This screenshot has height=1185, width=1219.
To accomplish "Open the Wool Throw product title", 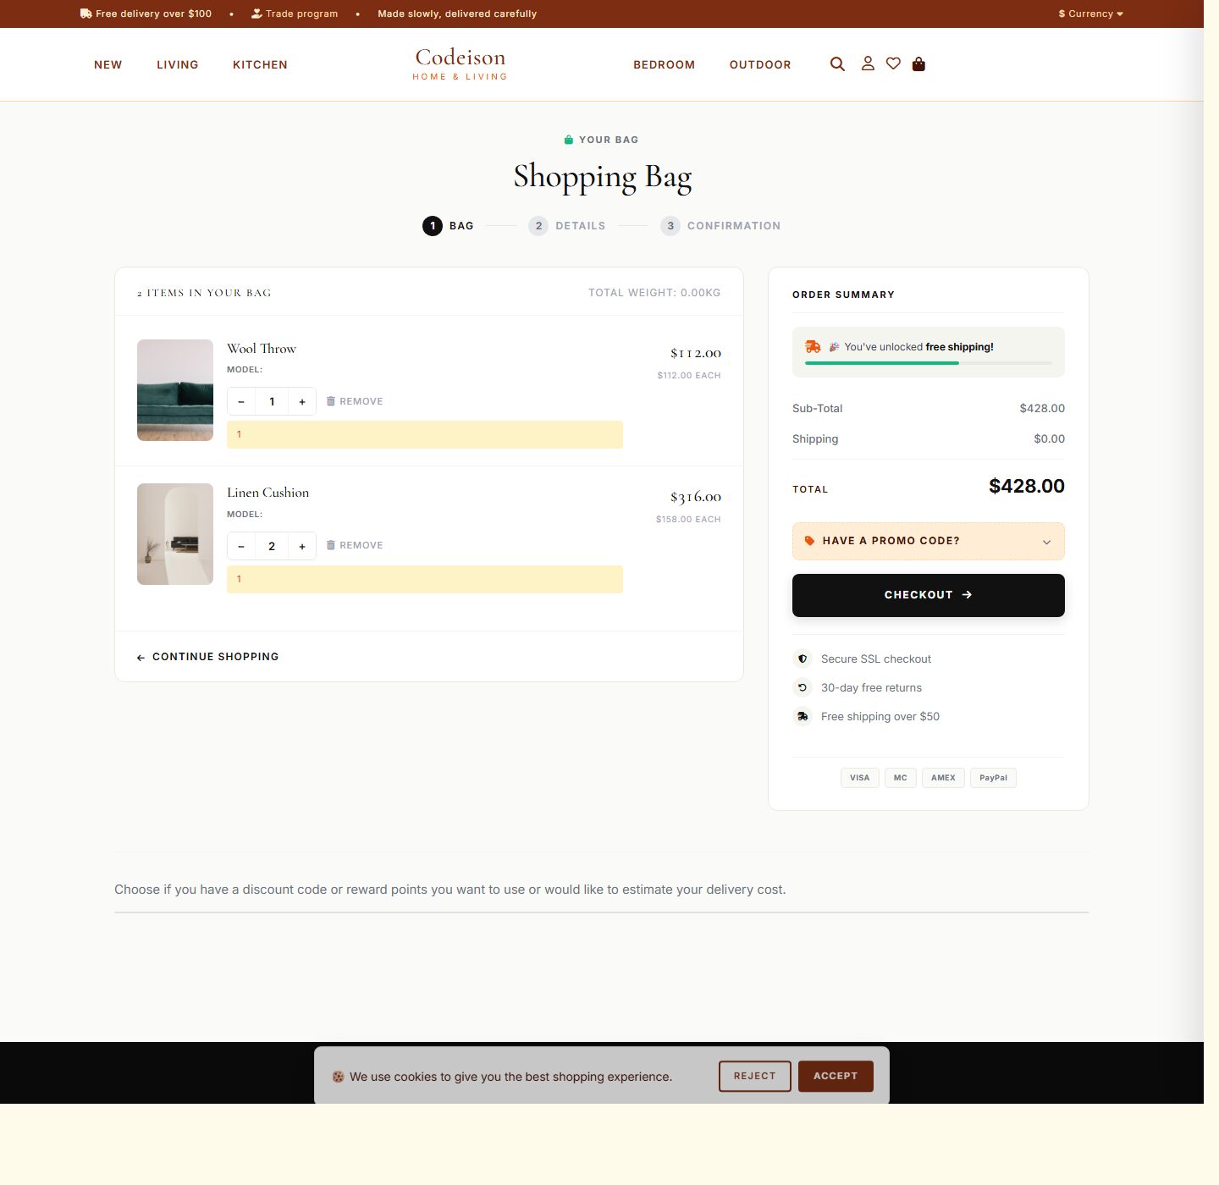I will [262, 349].
